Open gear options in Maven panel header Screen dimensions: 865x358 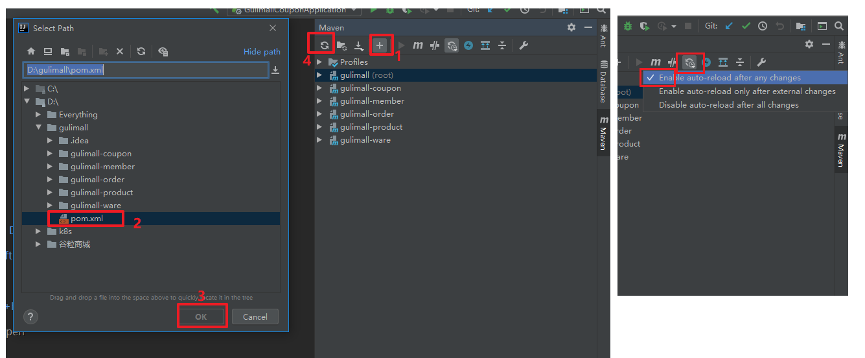click(571, 27)
